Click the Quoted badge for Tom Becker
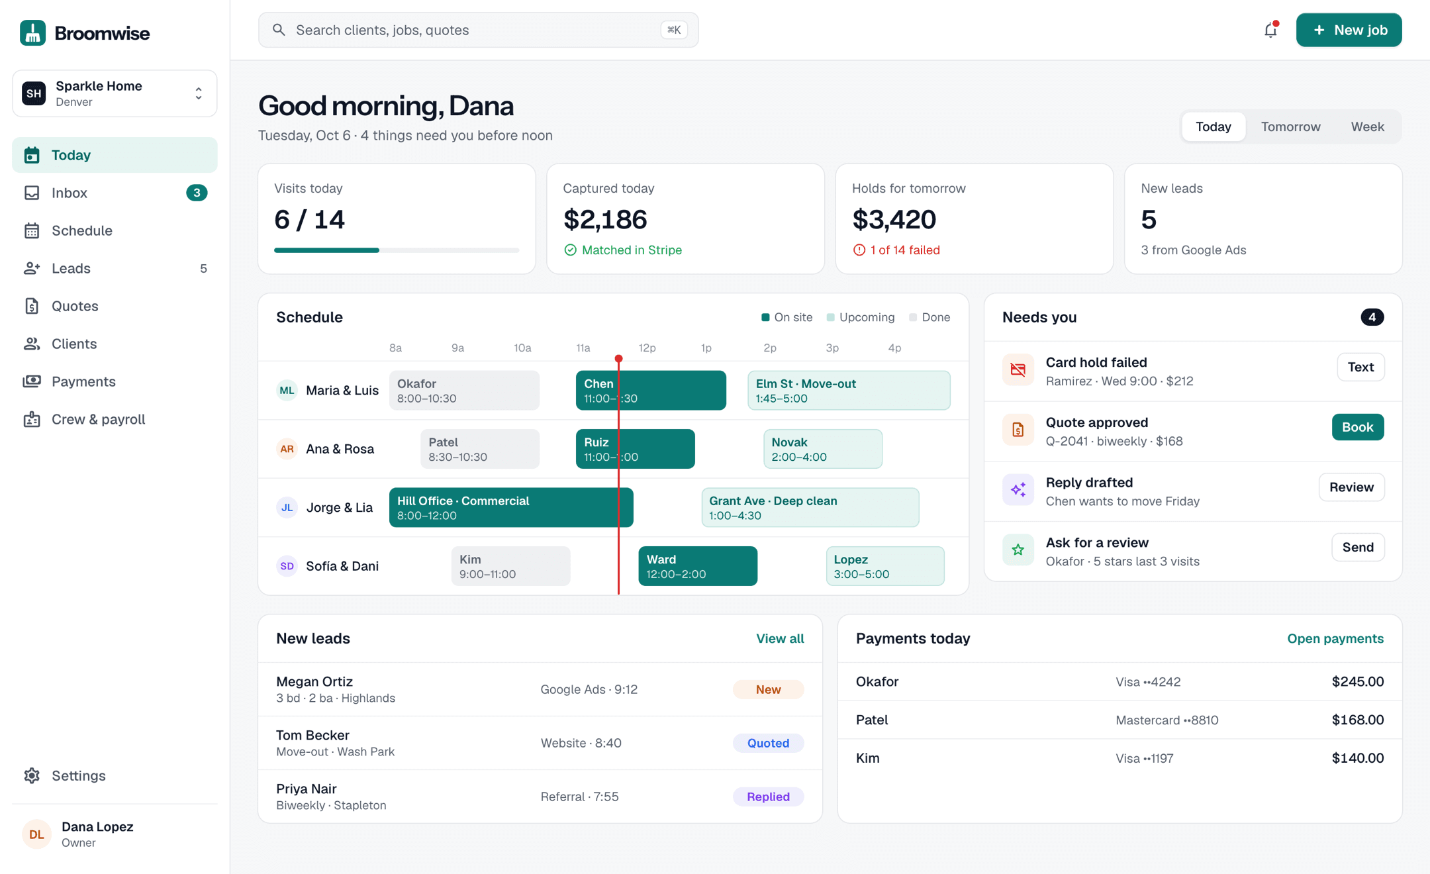Viewport: 1430px width, 874px height. (x=768, y=743)
